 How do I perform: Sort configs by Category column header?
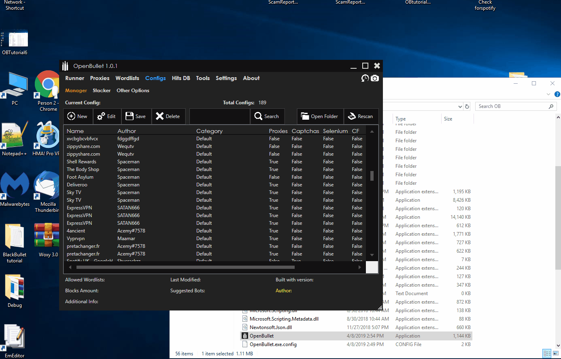click(x=209, y=131)
